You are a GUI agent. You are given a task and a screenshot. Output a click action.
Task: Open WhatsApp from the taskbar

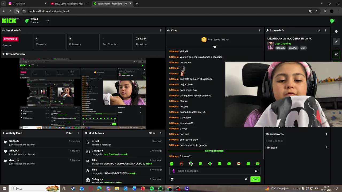[161, 189]
